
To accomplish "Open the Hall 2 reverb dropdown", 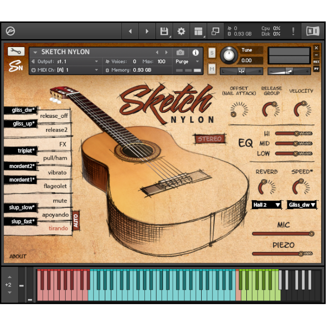I will [266, 205].
